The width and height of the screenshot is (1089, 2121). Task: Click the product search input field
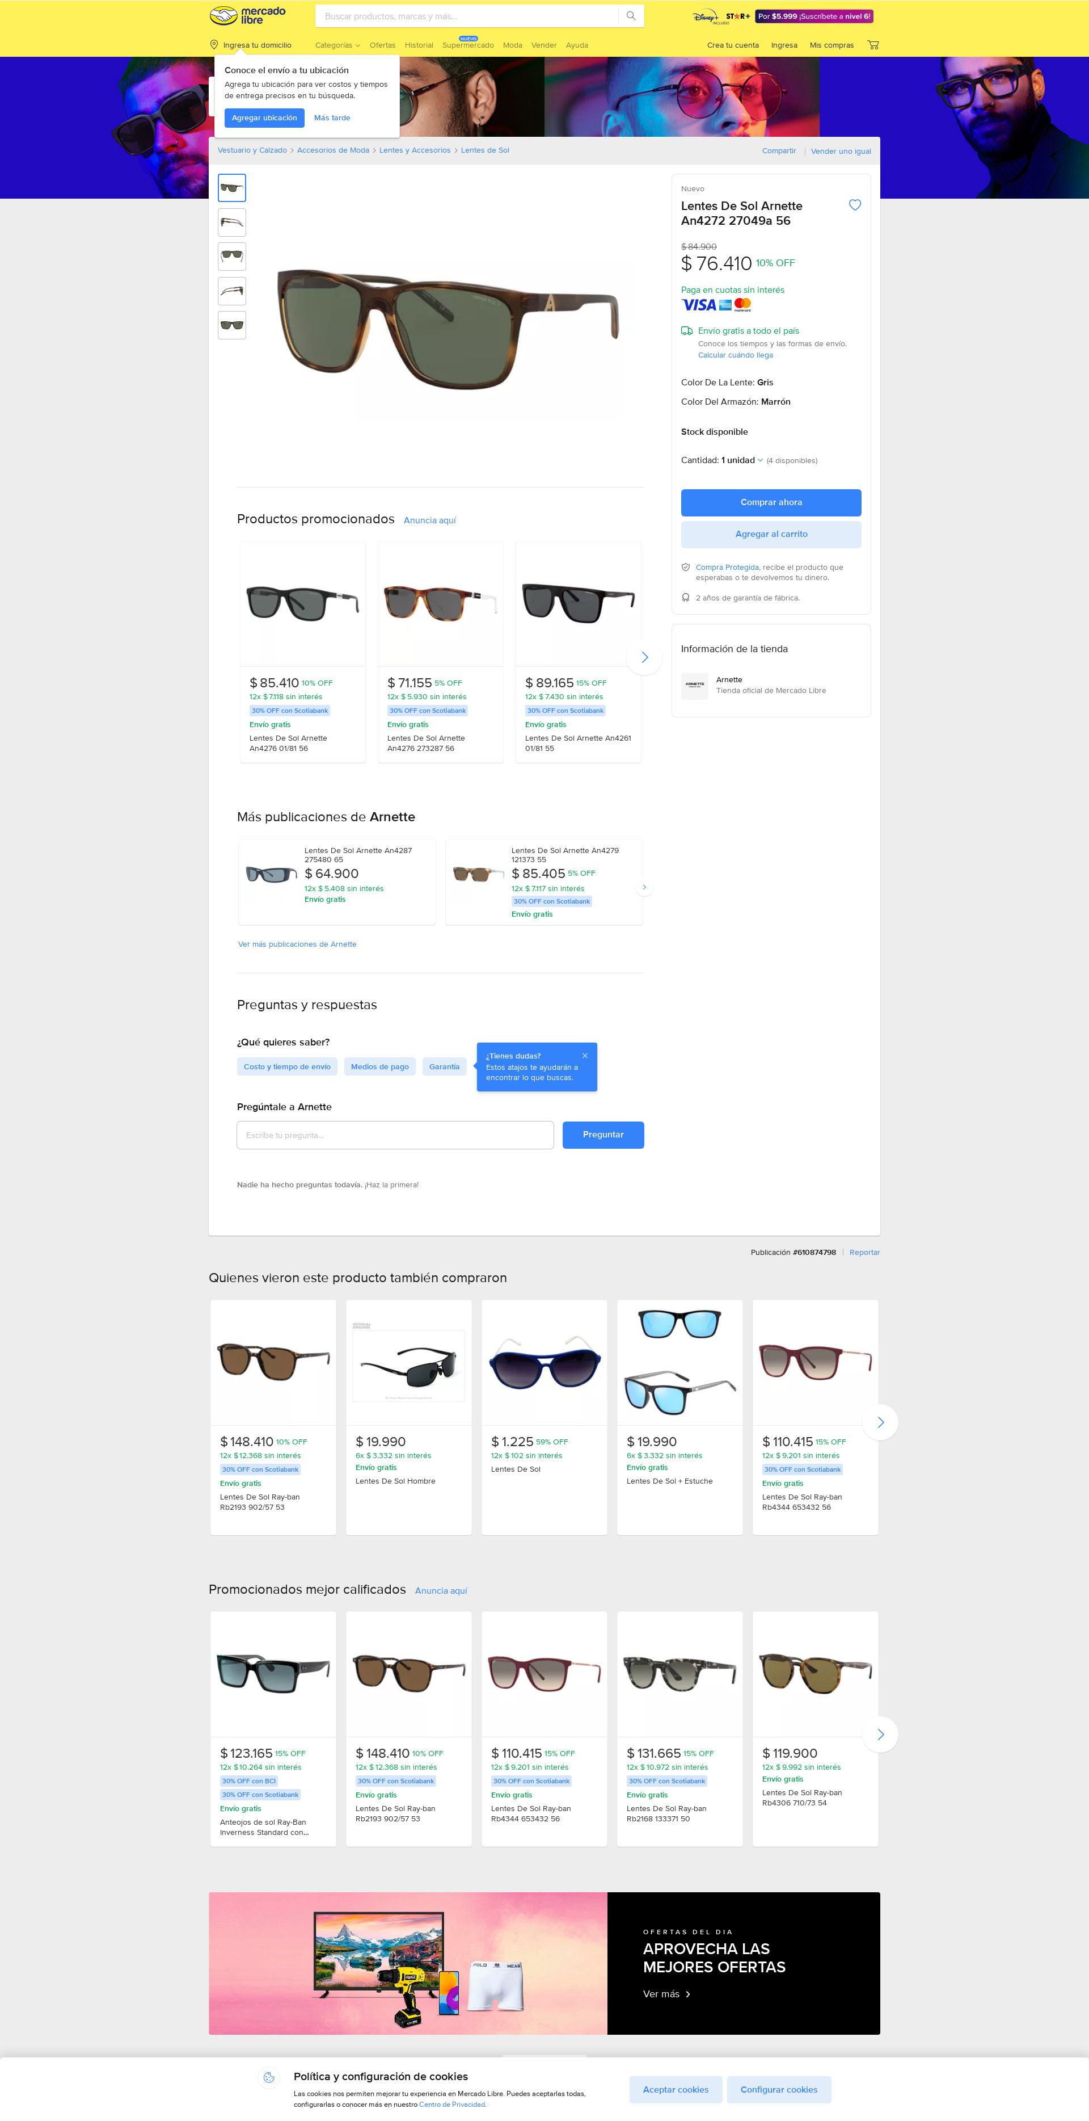[467, 16]
